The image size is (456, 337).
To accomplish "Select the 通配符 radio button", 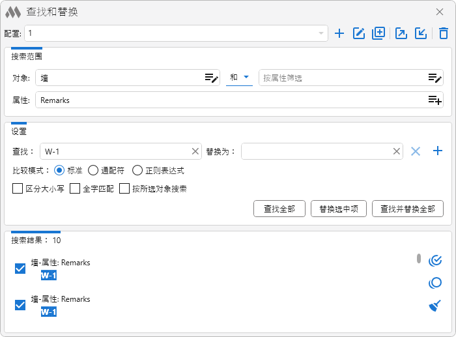I will coord(93,170).
